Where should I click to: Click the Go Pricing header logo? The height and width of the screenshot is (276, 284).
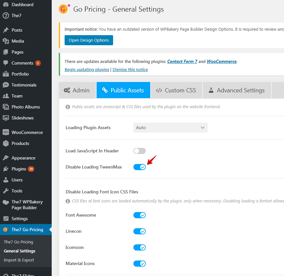[x=64, y=9]
